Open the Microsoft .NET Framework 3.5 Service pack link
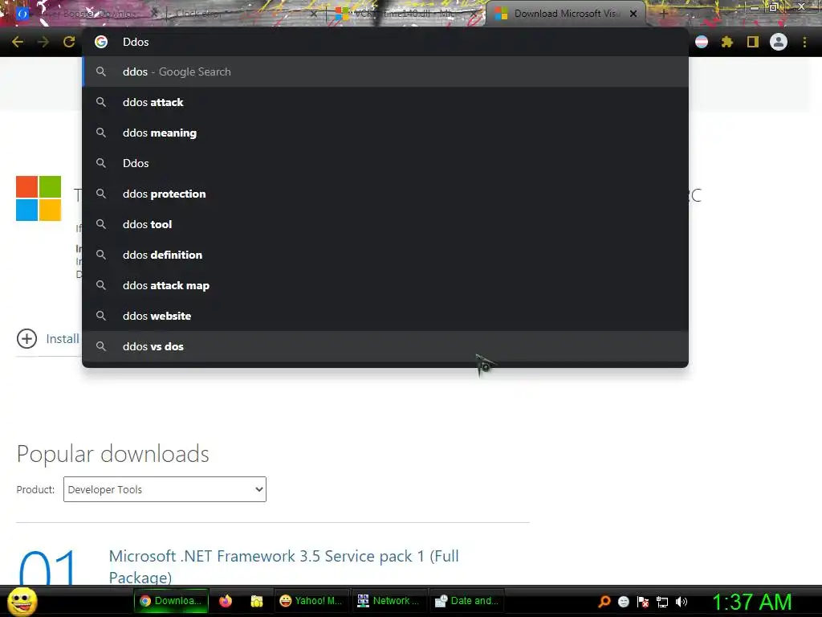The width and height of the screenshot is (822, 617). pyautogui.click(x=283, y=566)
